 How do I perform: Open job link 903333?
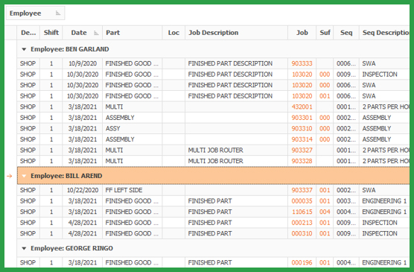(x=302, y=63)
